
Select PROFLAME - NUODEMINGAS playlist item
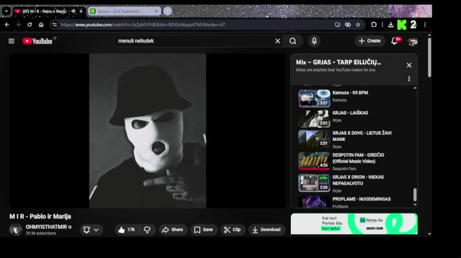point(362,199)
